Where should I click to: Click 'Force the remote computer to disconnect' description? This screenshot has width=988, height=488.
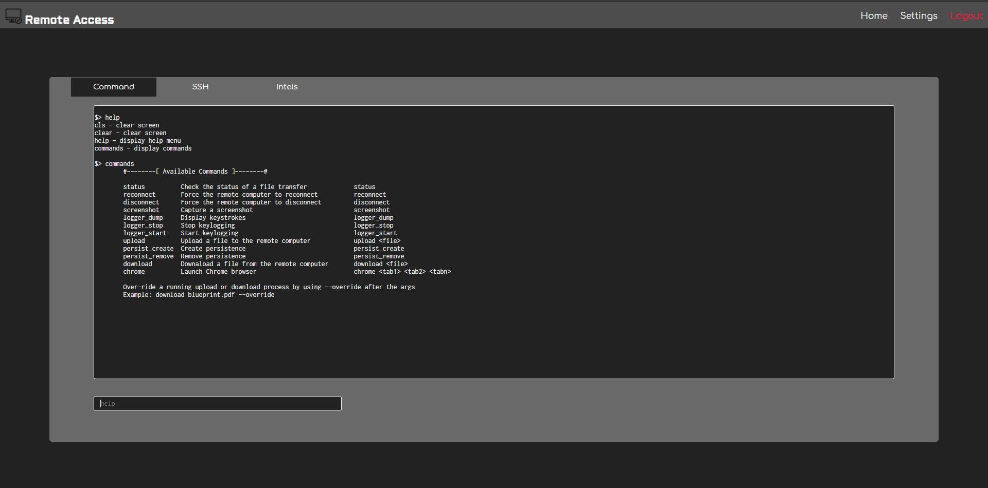pos(251,202)
